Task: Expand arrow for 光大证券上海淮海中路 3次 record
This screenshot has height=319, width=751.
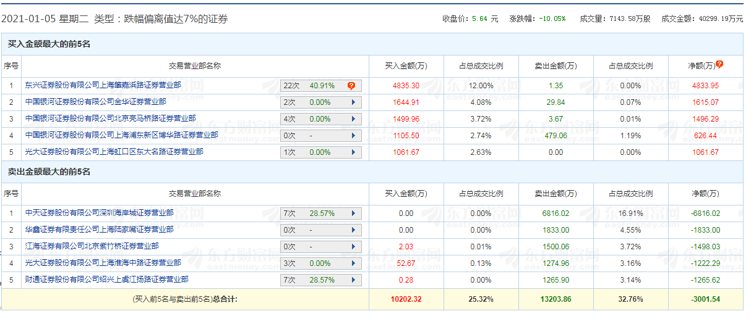Action: pos(353,263)
